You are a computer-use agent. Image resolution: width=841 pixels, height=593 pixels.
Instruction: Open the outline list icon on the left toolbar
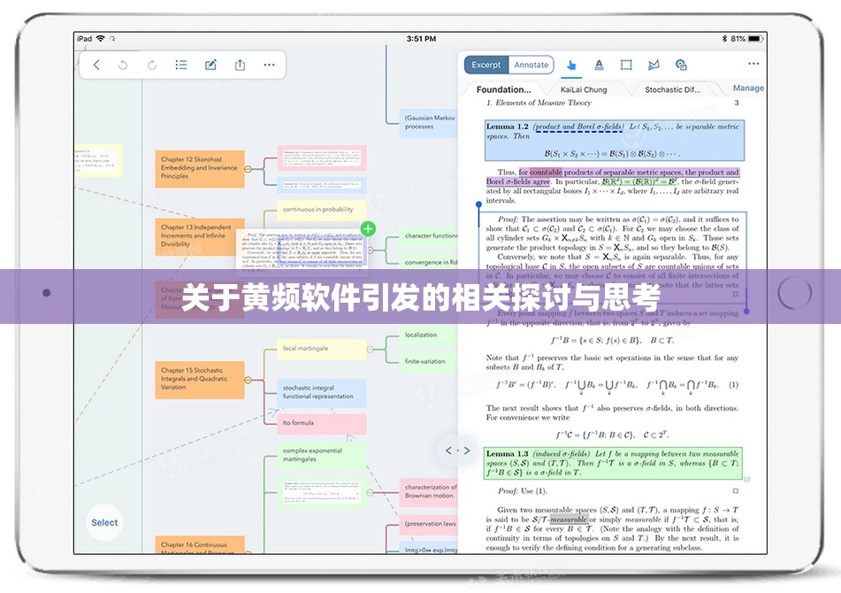point(182,65)
